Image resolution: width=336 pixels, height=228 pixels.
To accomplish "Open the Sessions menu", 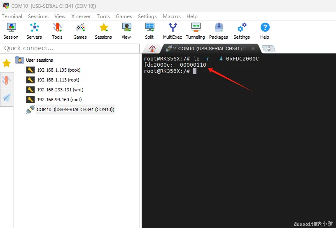I will pos(38,16).
